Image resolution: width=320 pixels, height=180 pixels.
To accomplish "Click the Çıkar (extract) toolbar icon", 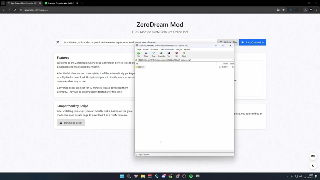I will click(146, 54).
